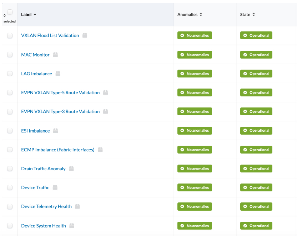The image size is (297, 236).
Task: Click No anomalies badge for Type-5 Route Validation
Action: (195, 92)
